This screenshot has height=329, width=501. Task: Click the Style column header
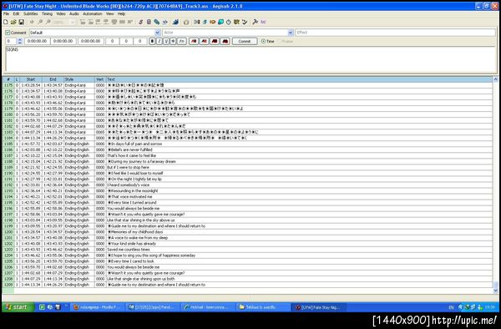pos(79,79)
